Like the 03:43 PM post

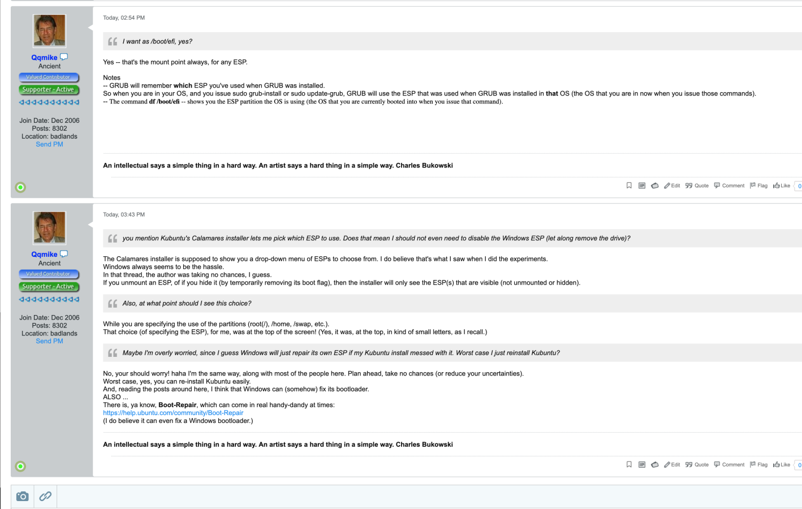coord(782,464)
